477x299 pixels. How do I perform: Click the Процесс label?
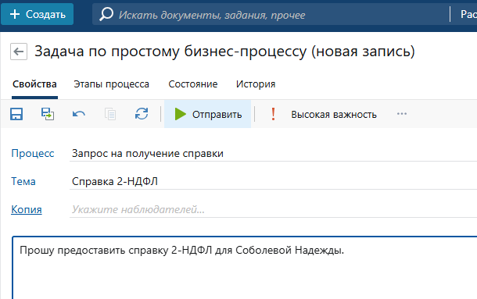click(33, 153)
